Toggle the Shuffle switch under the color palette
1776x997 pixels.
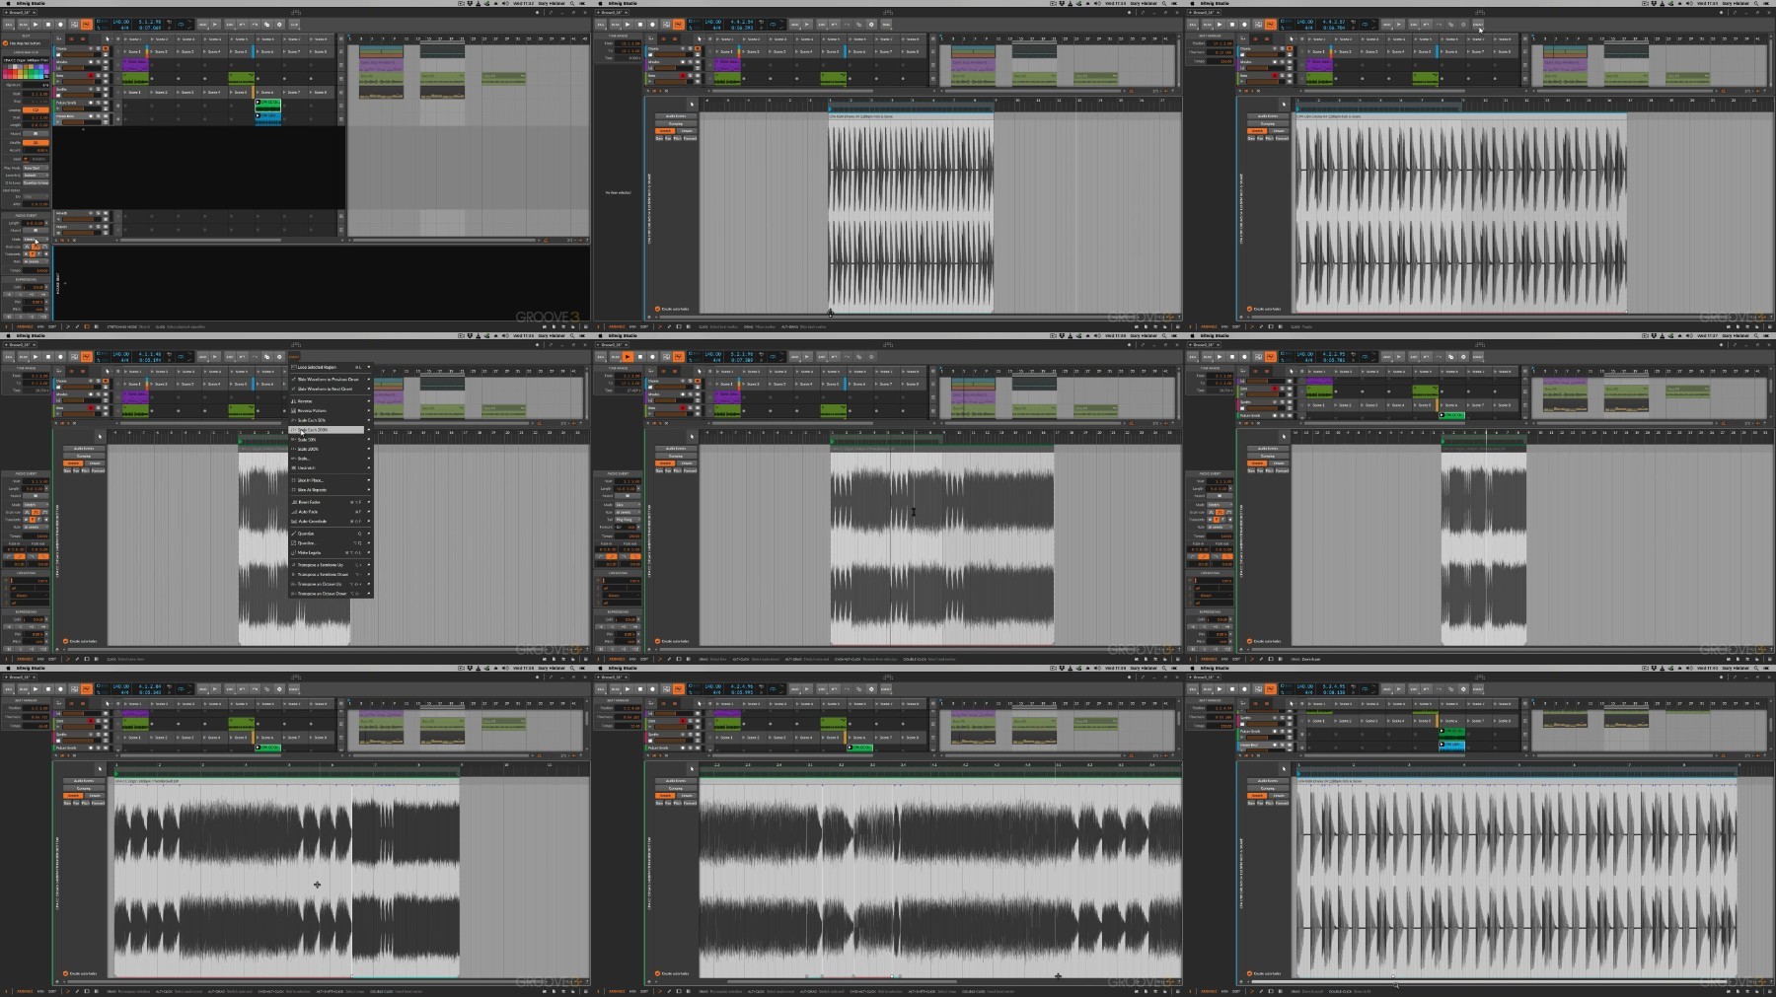point(36,142)
